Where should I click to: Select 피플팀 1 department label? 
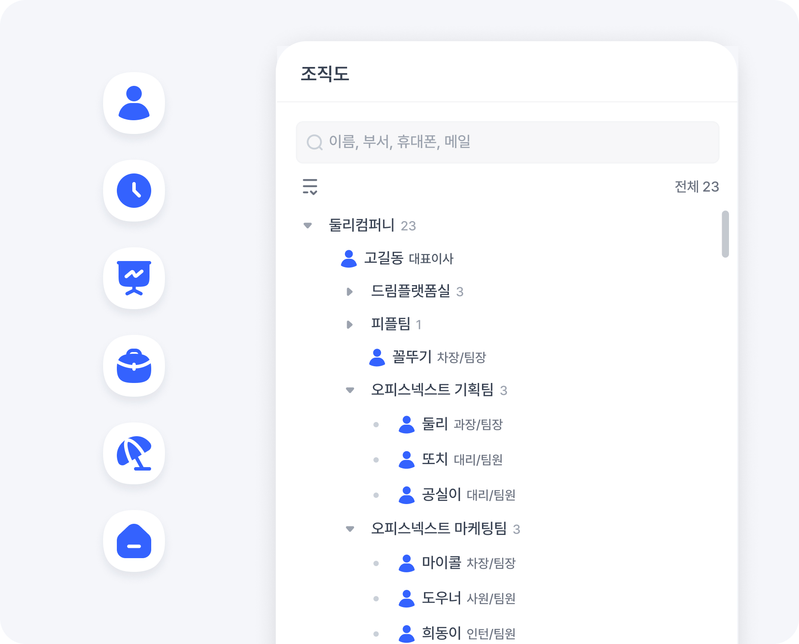tap(396, 324)
